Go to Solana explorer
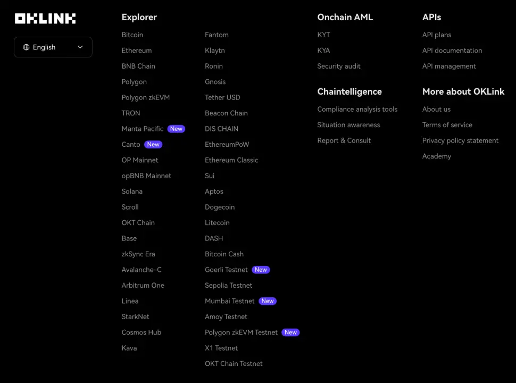 coord(132,191)
